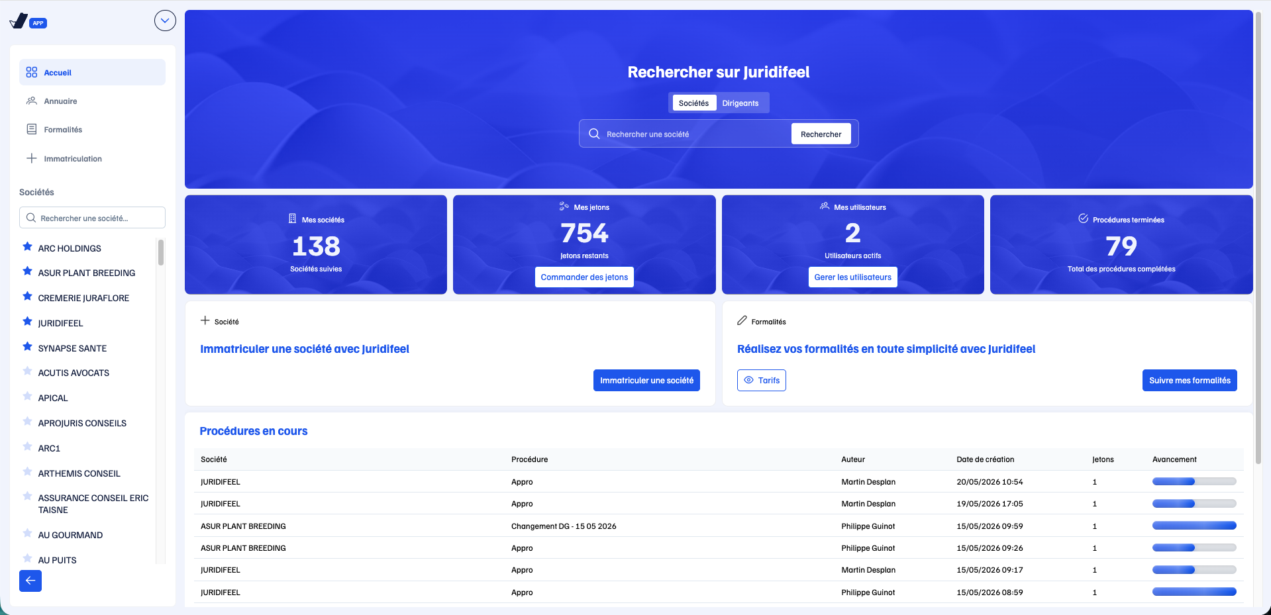Open Tarifs with the eye icon
Image resolution: width=1271 pixels, height=615 pixels.
pyautogui.click(x=761, y=380)
